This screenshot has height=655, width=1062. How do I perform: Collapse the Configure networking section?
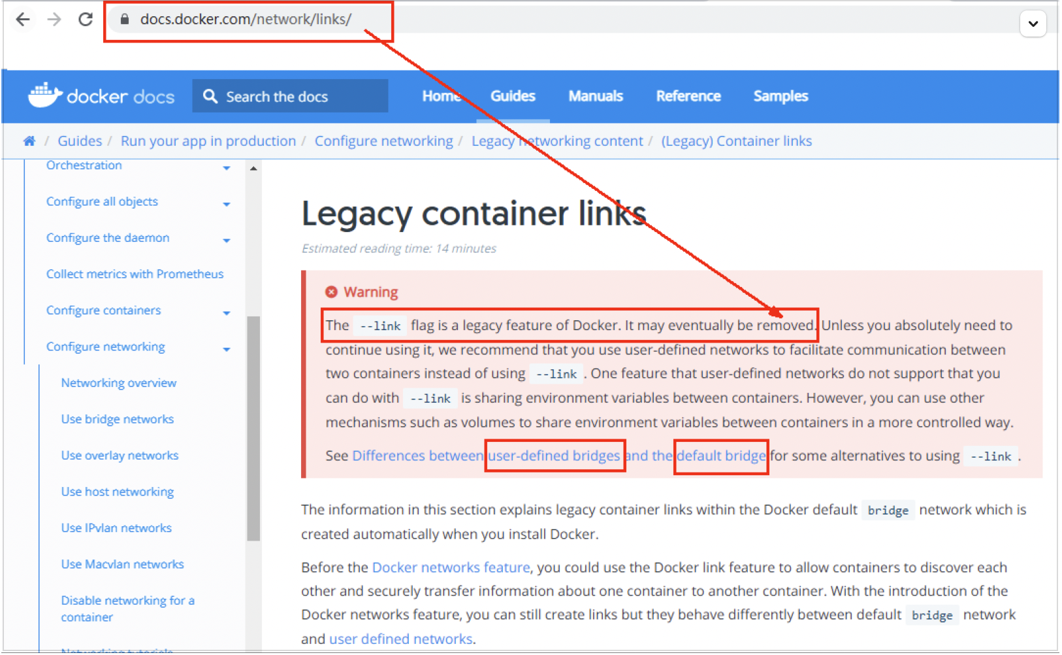point(226,349)
